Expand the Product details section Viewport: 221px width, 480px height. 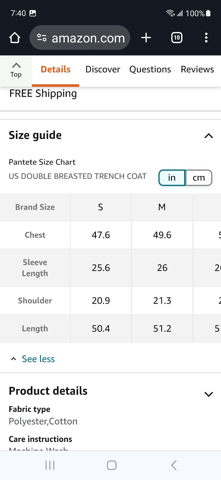point(208,394)
